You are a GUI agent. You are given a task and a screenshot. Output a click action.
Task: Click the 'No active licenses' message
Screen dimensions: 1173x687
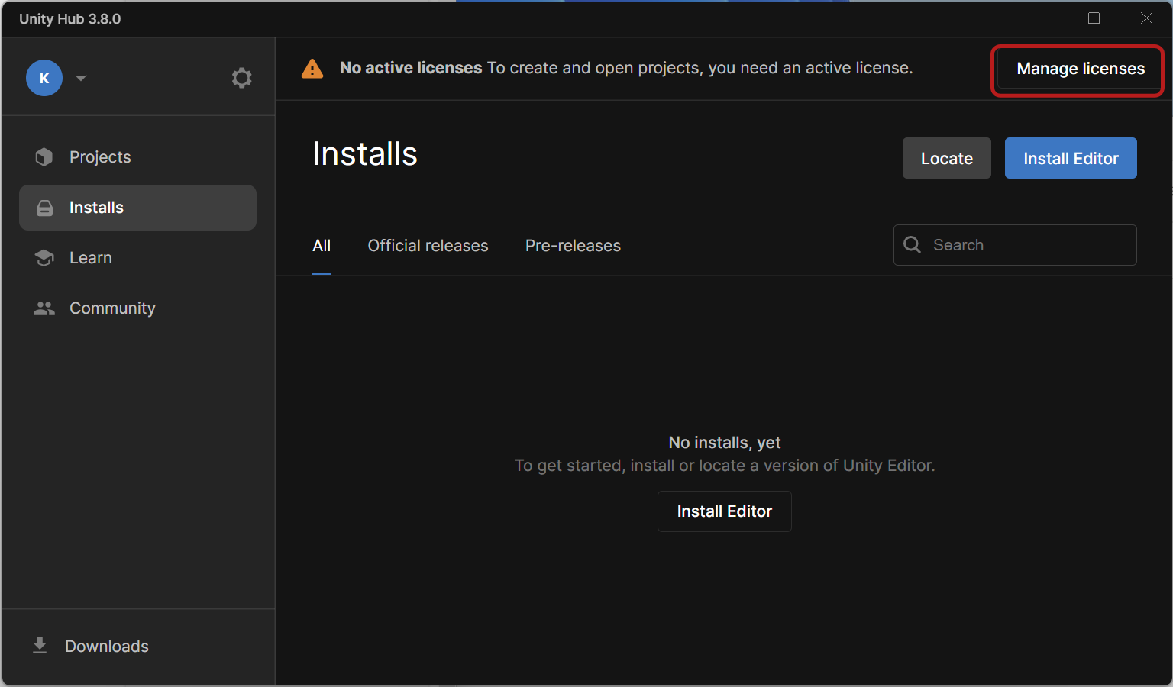411,68
